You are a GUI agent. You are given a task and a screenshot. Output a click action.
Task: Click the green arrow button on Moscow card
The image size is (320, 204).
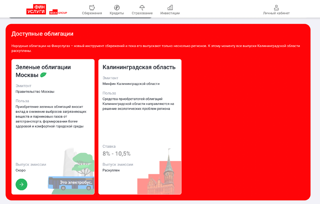pyautogui.click(x=22, y=184)
